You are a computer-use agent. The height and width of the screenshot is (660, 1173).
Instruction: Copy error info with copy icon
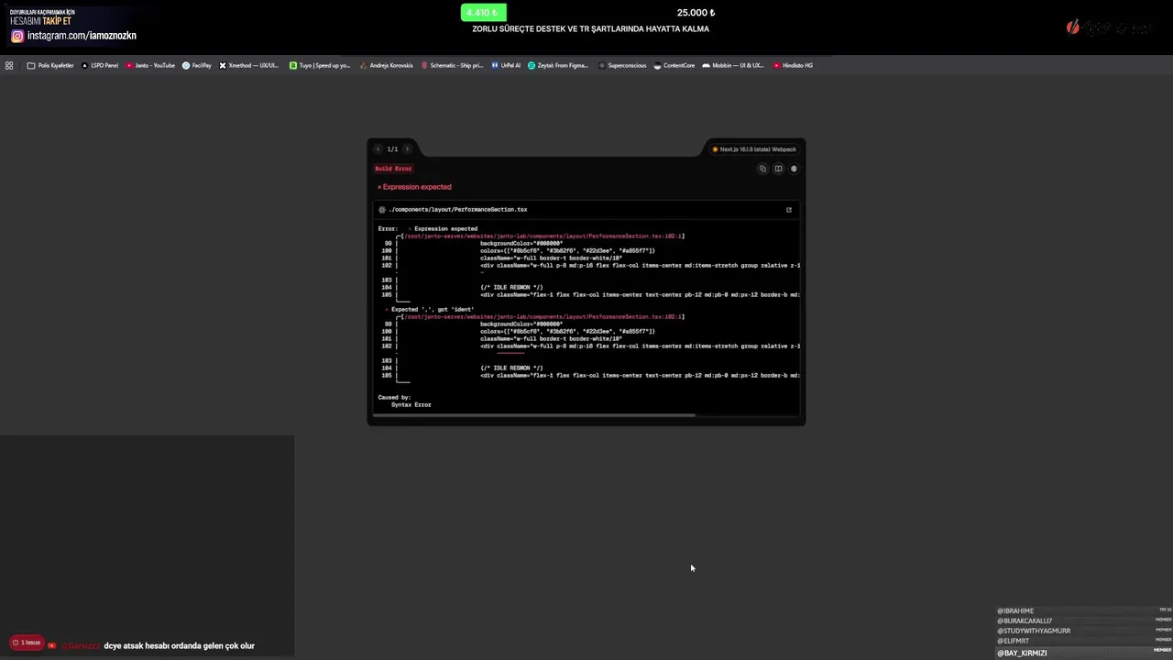(762, 169)
